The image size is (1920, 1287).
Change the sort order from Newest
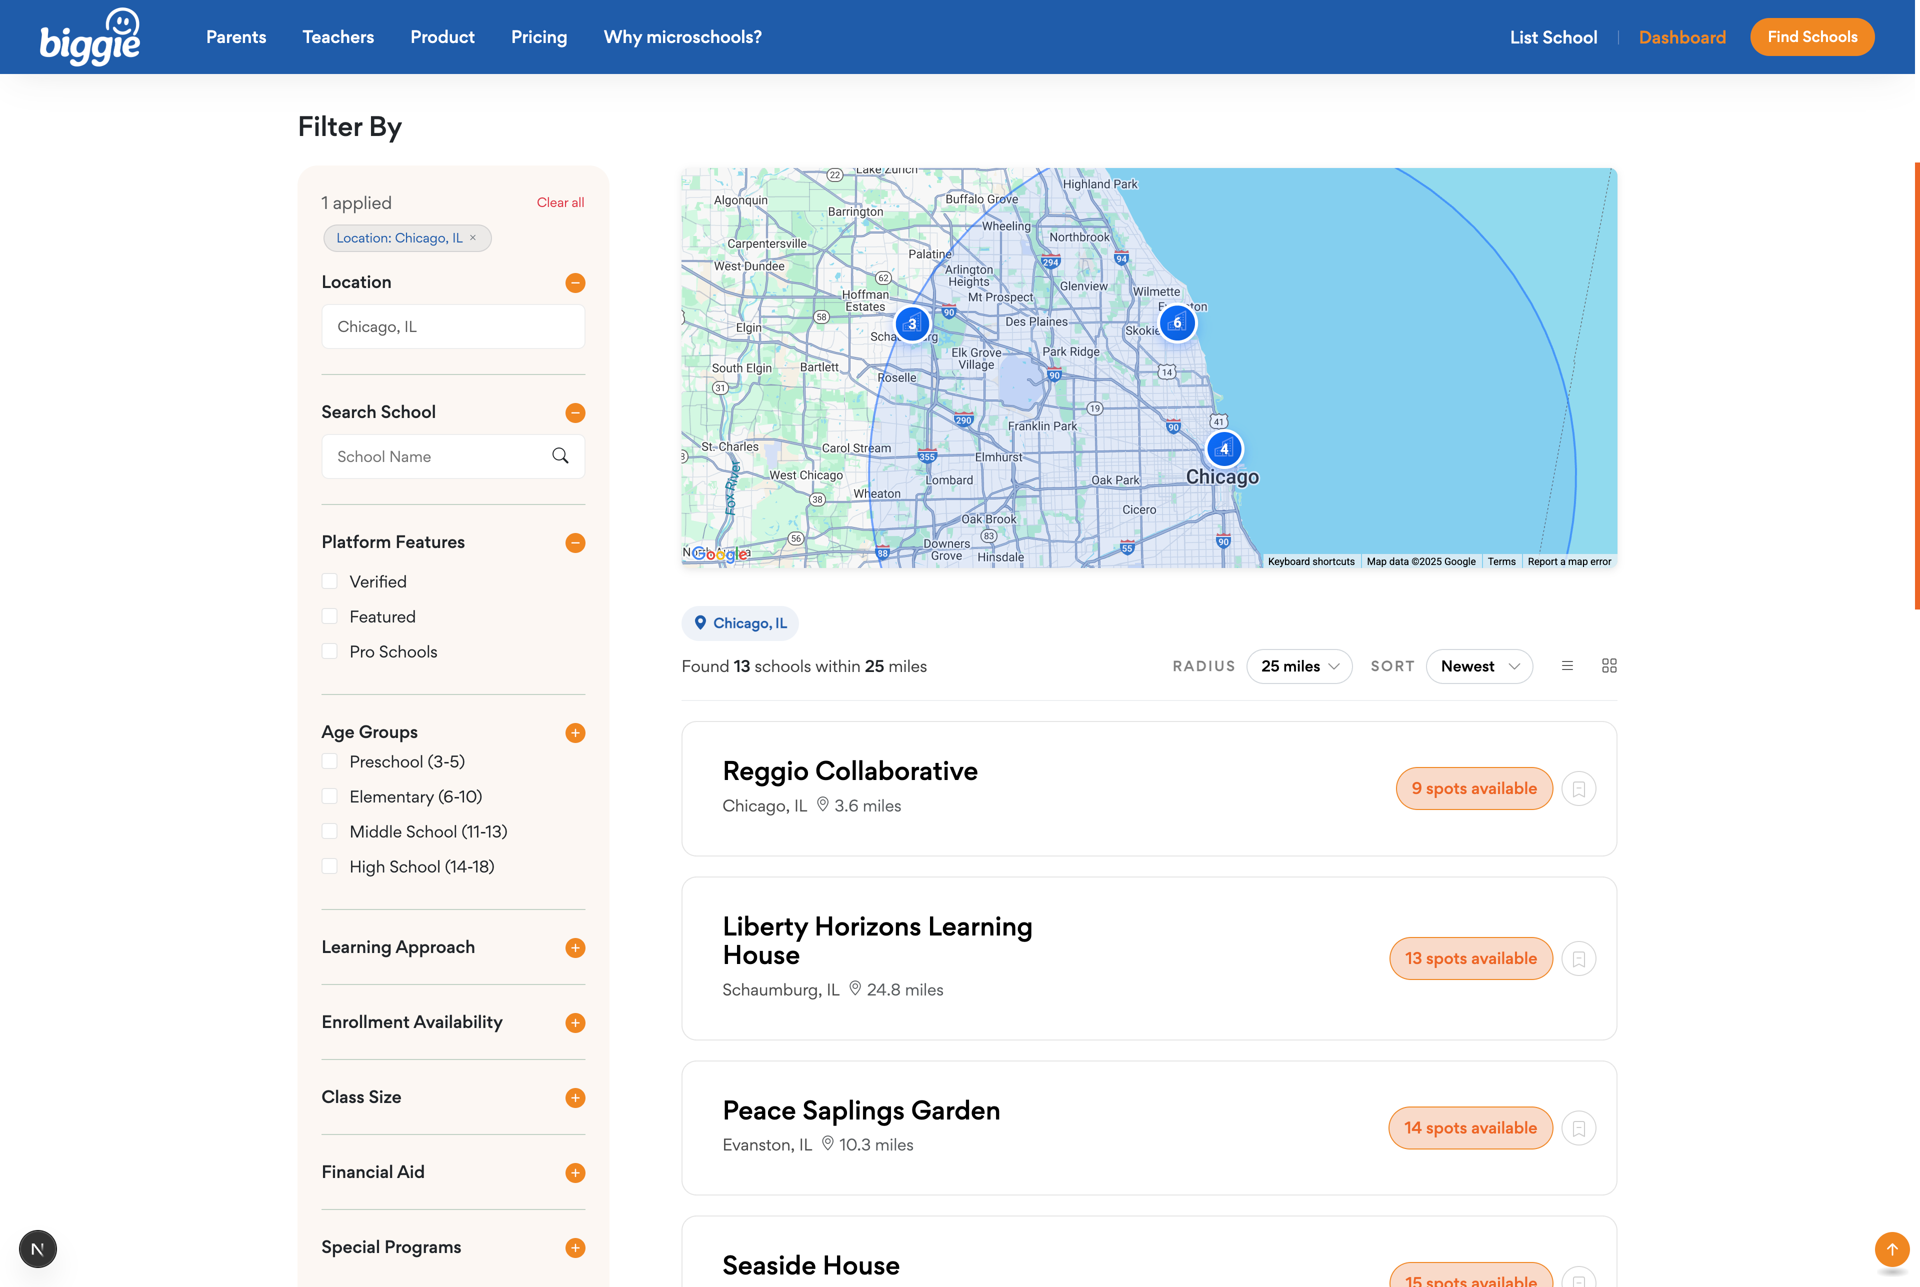(x=1478, y=665)
